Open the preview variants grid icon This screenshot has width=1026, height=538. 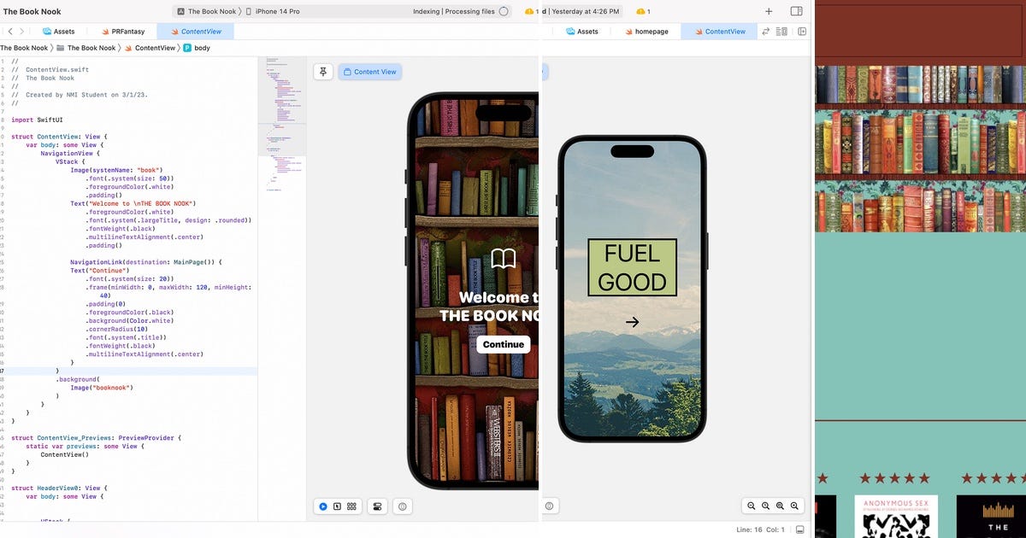tap(352, 506)
